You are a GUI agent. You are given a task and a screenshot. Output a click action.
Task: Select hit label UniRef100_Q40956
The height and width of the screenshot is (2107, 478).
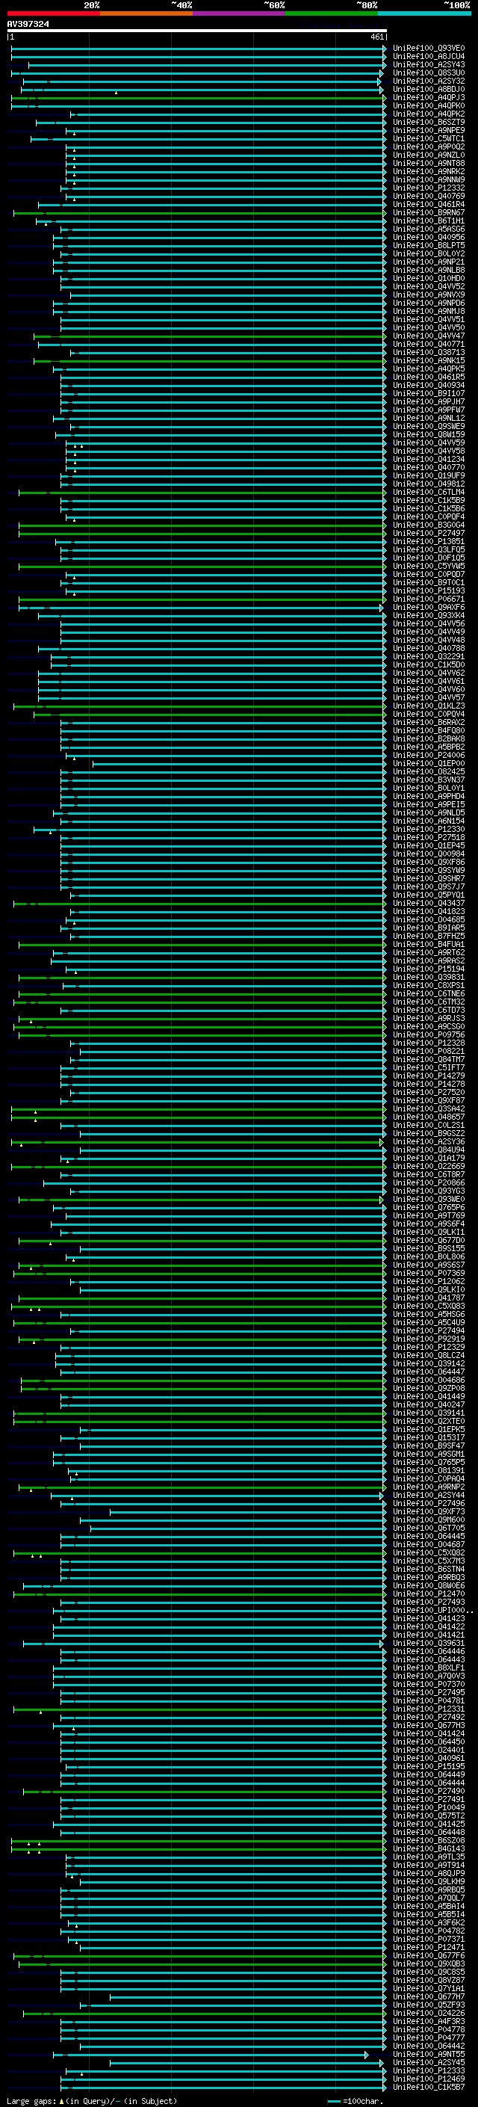click(428, 237)
